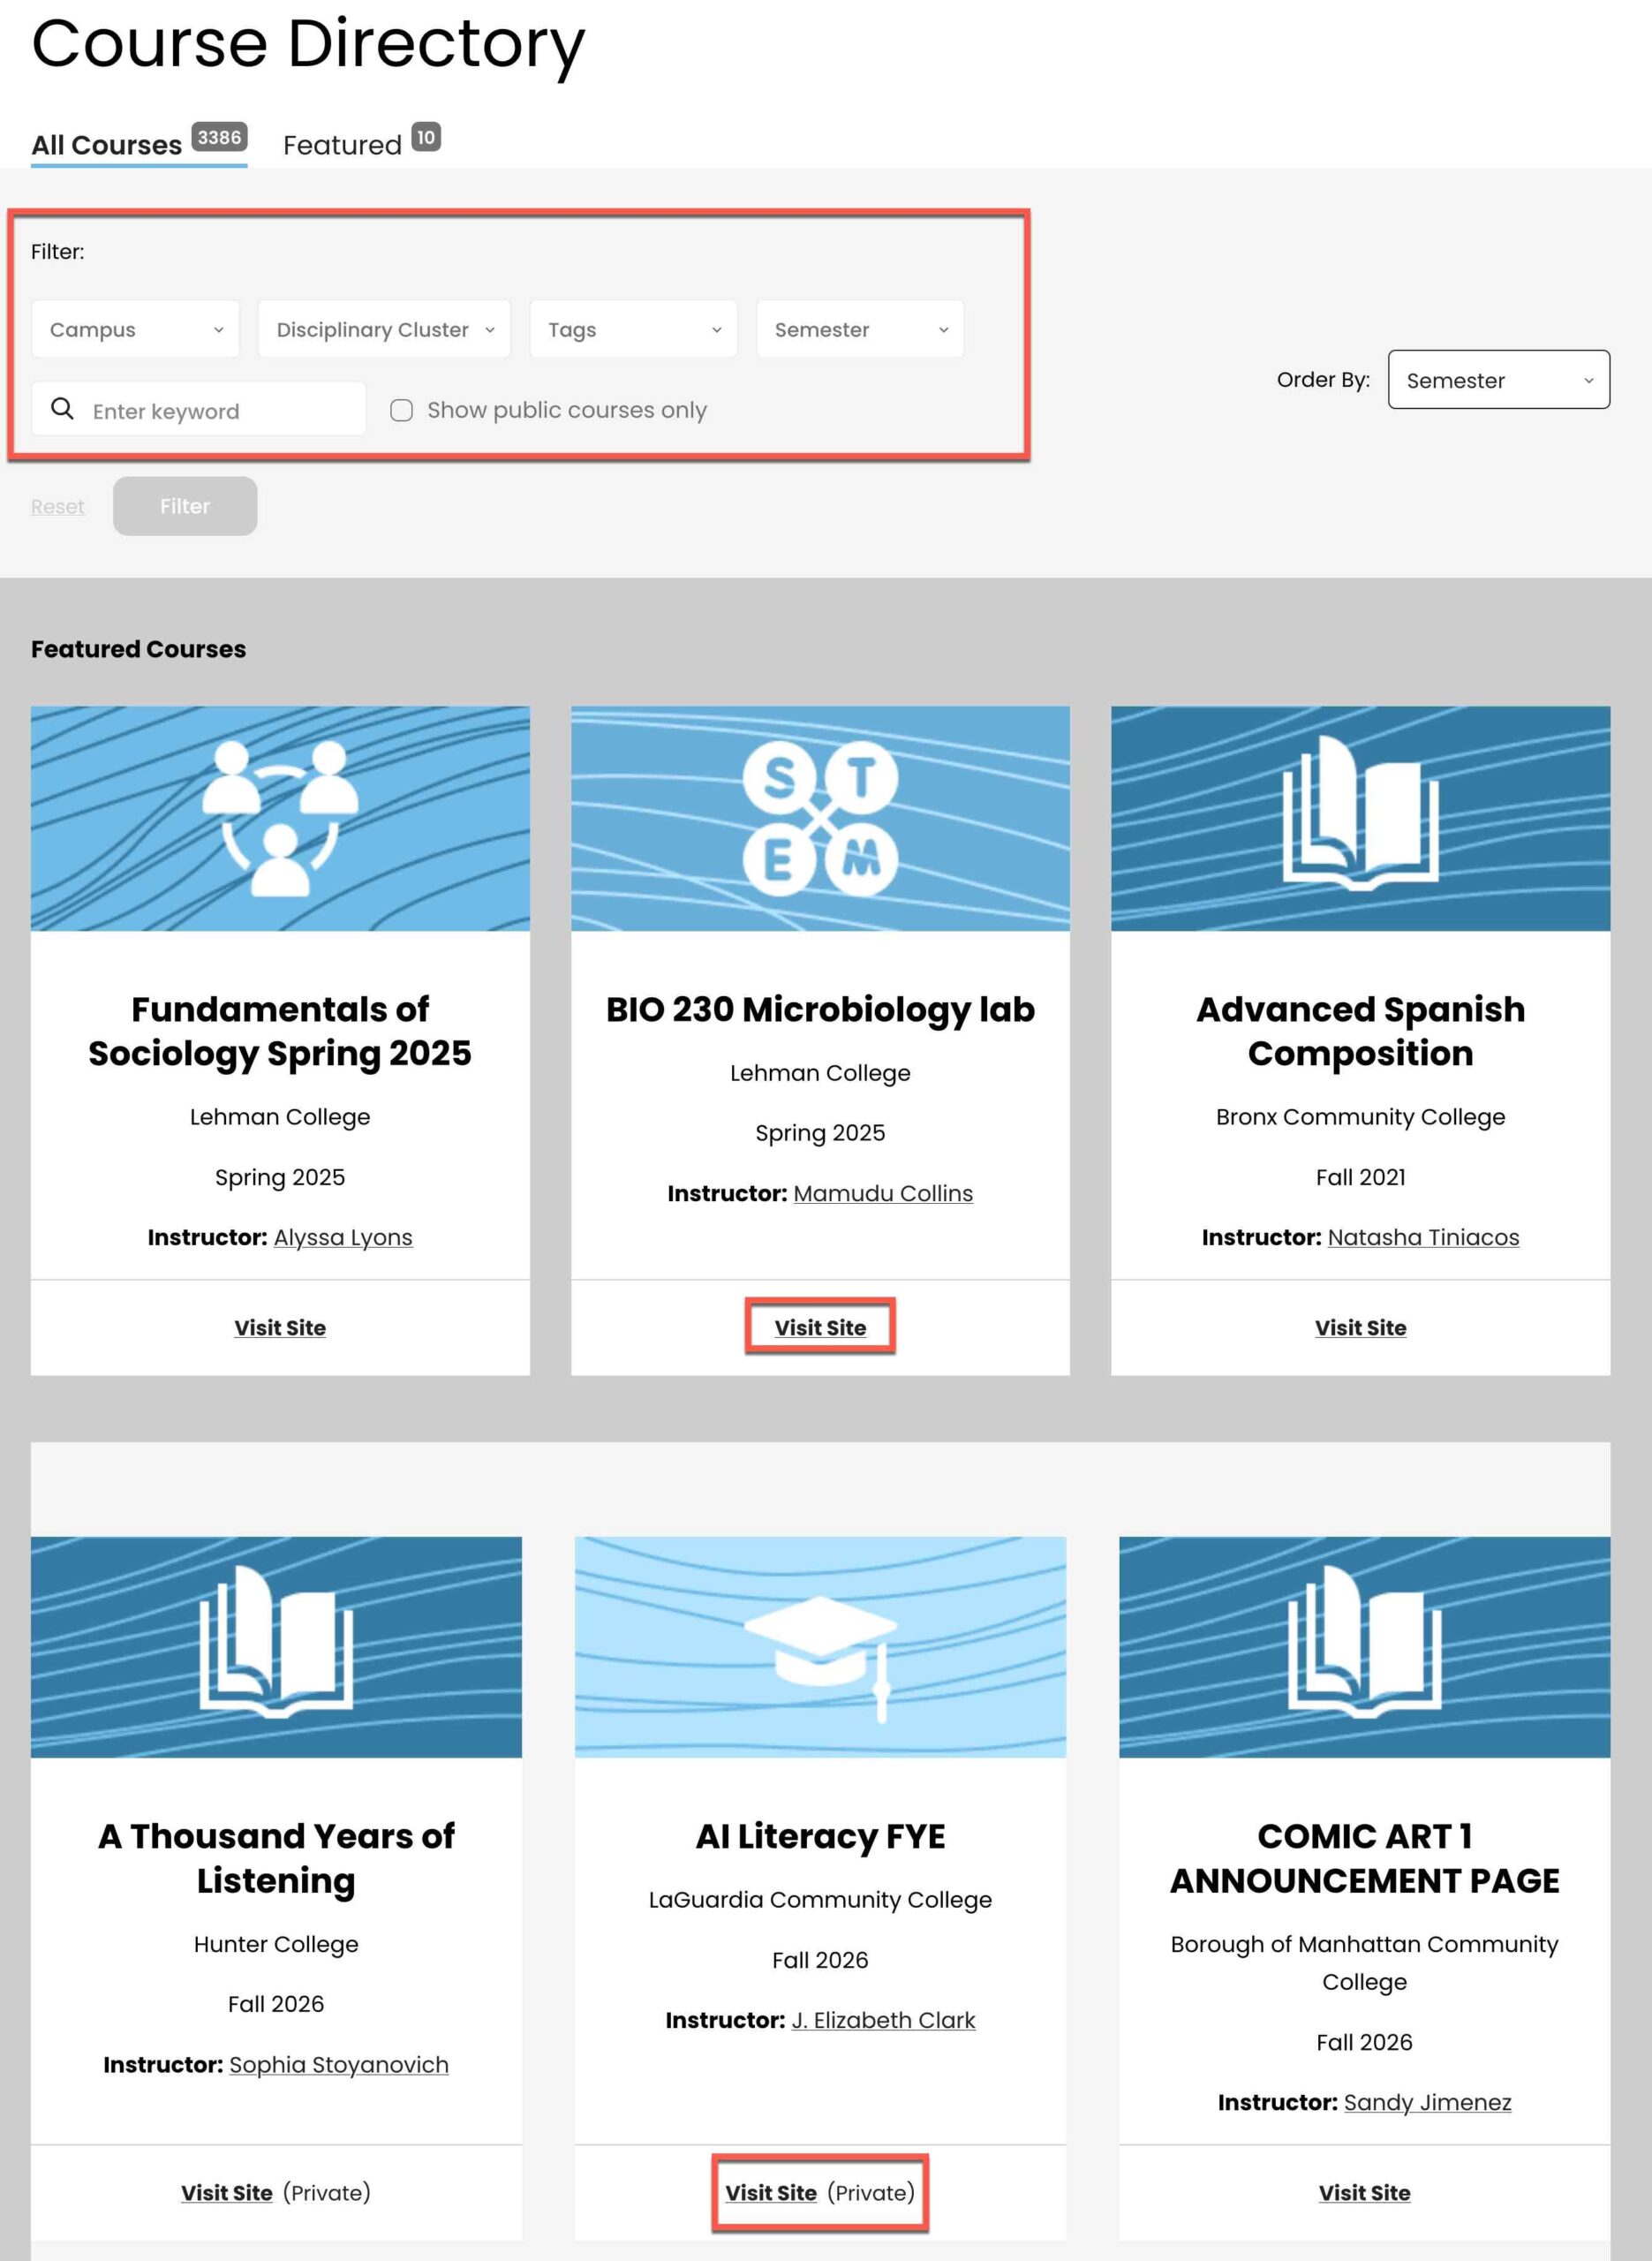The width and height of the screenshot is (1652, 2261).
Task: Click the A Thousand Years of Listening title
Action: (x=276, y=1859)
